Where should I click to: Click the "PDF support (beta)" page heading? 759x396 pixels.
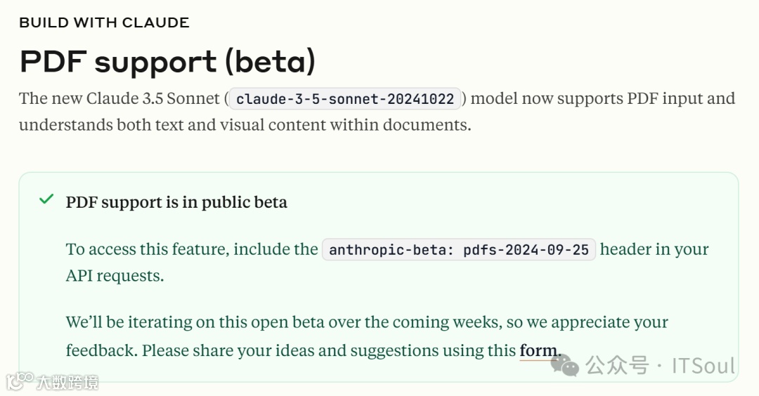pyautogui.click(x=167, y=62)
